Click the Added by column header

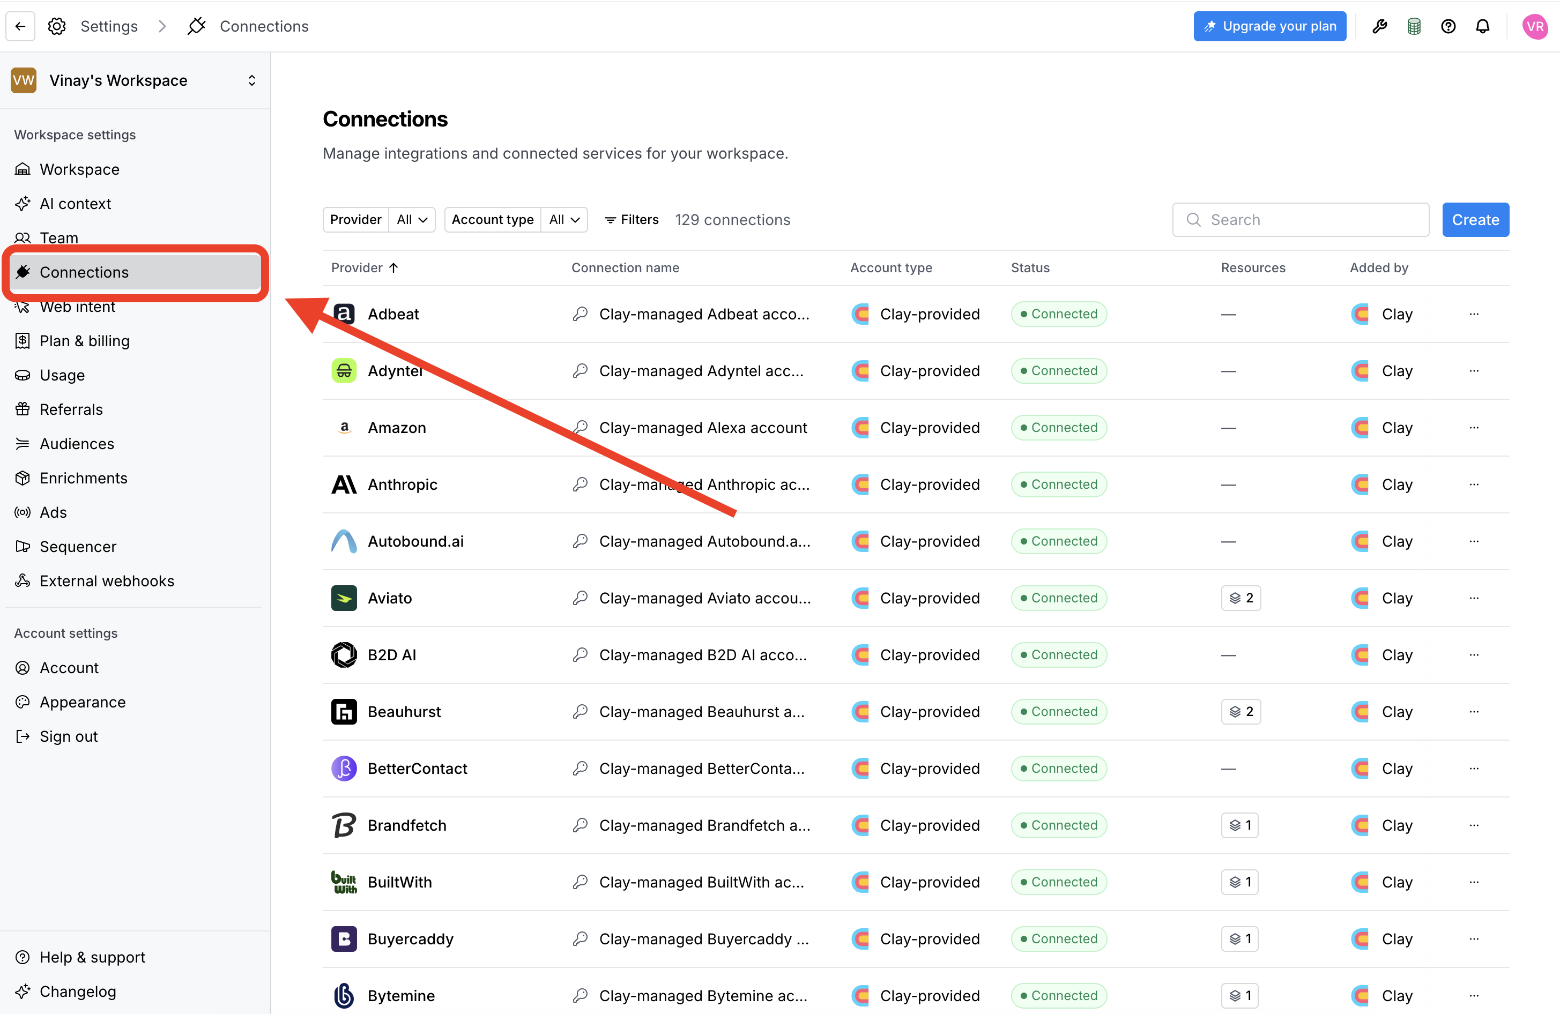[1378, 267]
